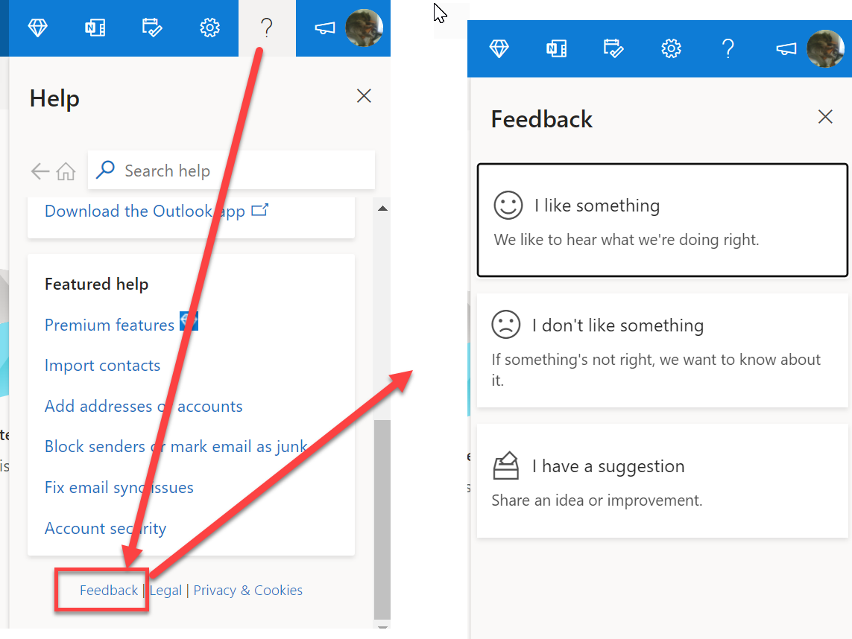Click the search magnifier icon in Help

[105, 170]
